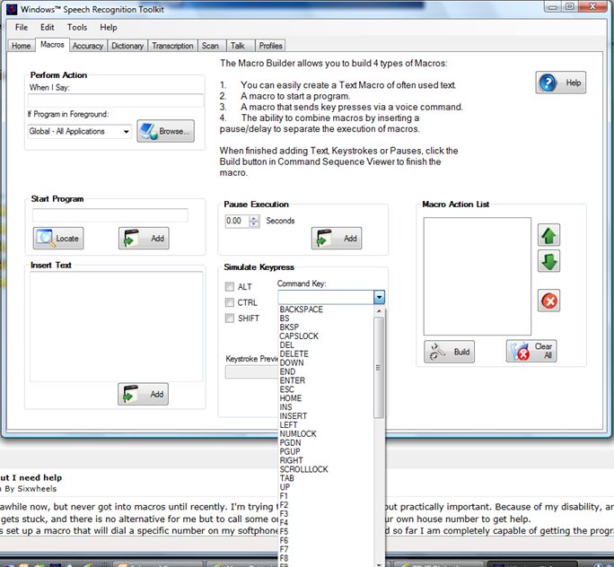Delete the selected macro action using the red X
The height and width of the screenshot is (567, 614).
(548, 301)
